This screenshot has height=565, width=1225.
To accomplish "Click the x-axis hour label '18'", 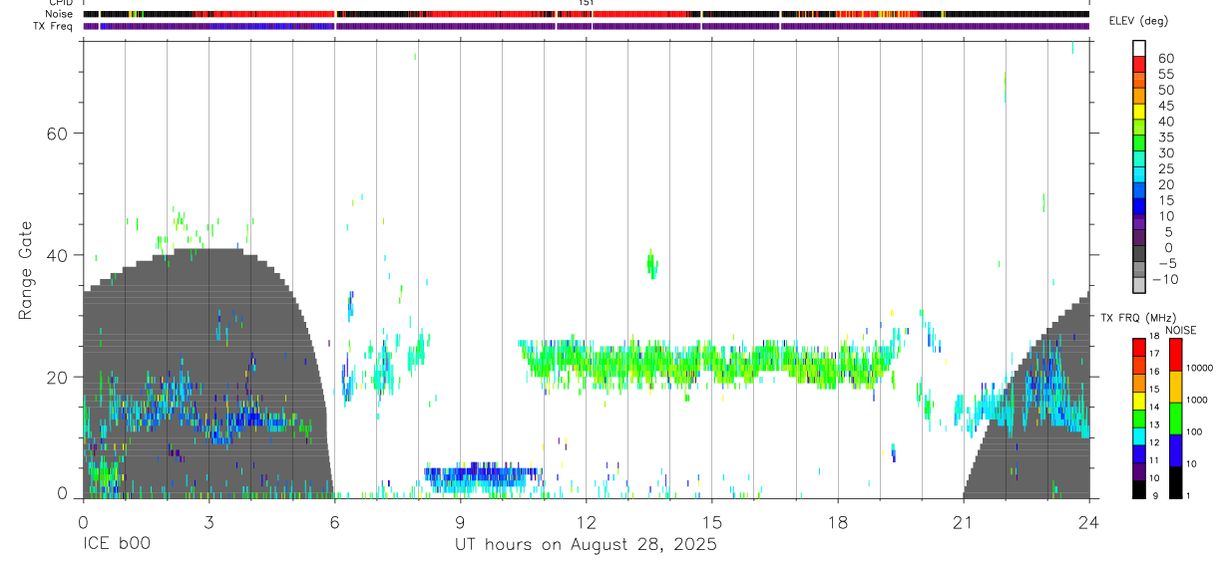I will click(x=837, y=521).
